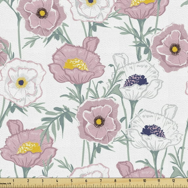
Task: Click the number 10 on the ruler
Action: (144, 181)
